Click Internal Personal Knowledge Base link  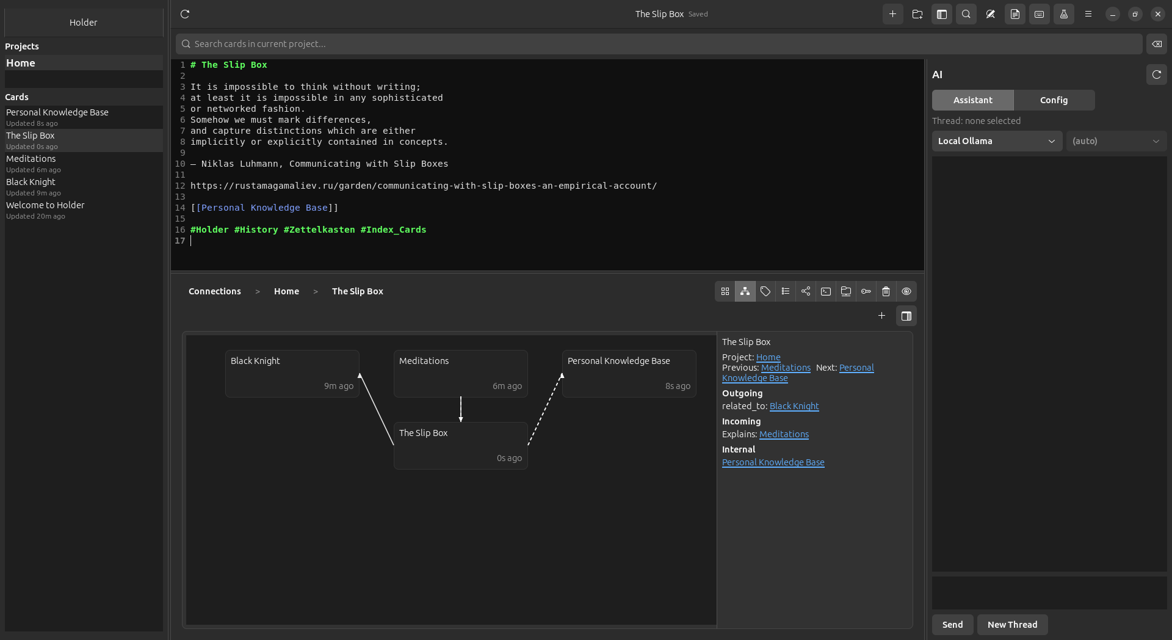pyautogui.click(x=773, y=462)
